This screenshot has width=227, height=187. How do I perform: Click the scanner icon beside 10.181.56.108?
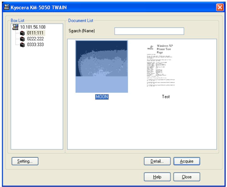click(15, 27)
